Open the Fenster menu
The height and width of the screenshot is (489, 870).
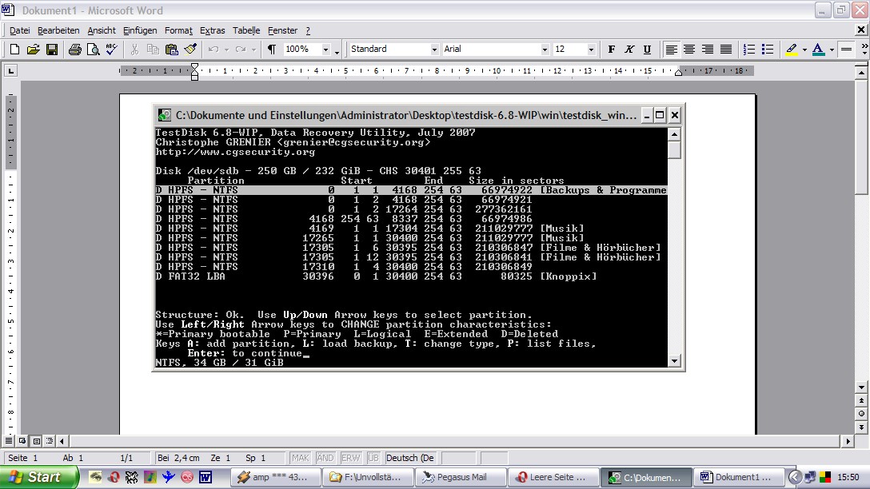click(x=282, y=30)
